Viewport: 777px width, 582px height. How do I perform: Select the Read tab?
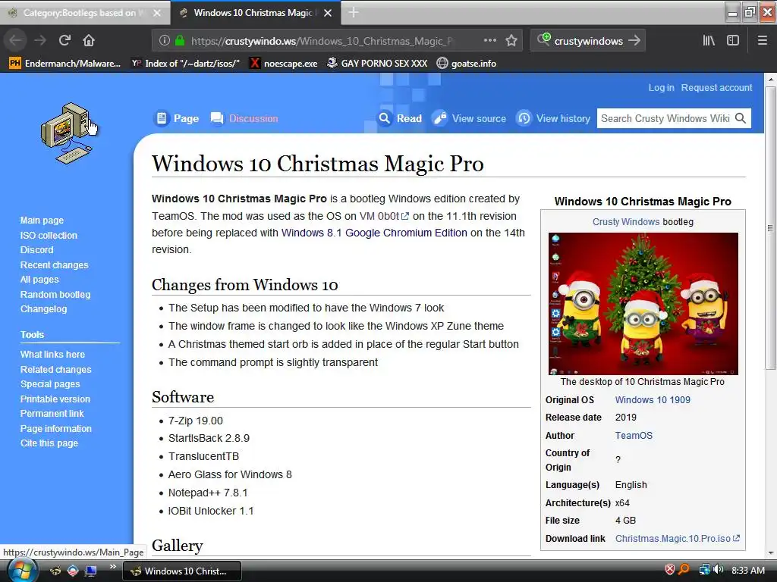(x=400, y=118)
